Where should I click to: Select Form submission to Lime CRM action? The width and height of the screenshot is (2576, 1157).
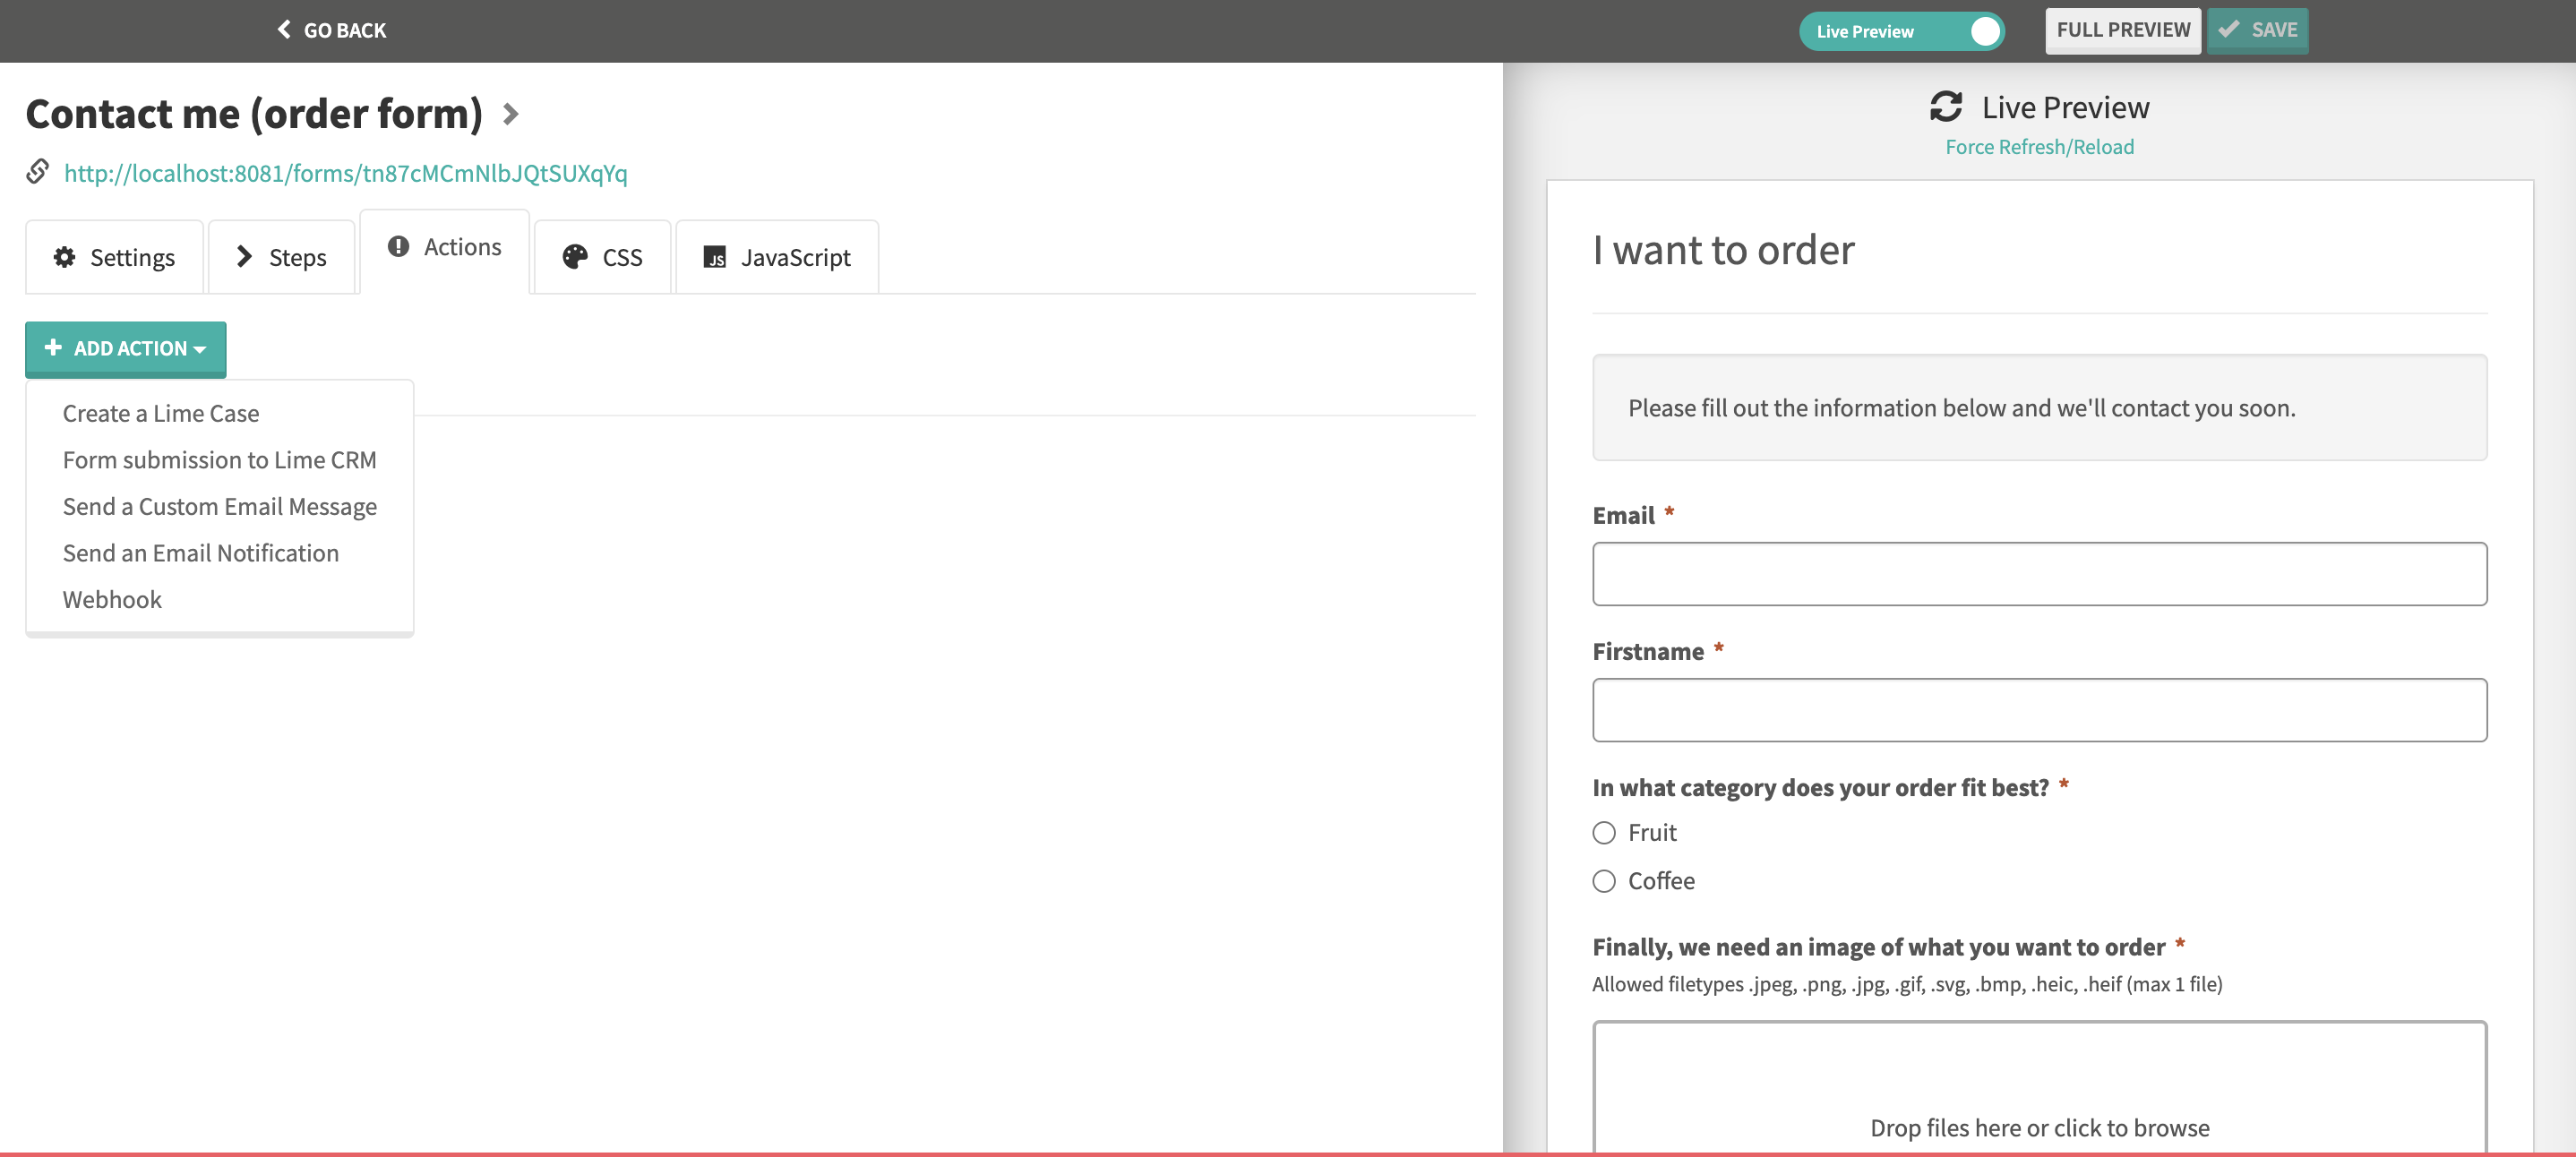(219, 459)
